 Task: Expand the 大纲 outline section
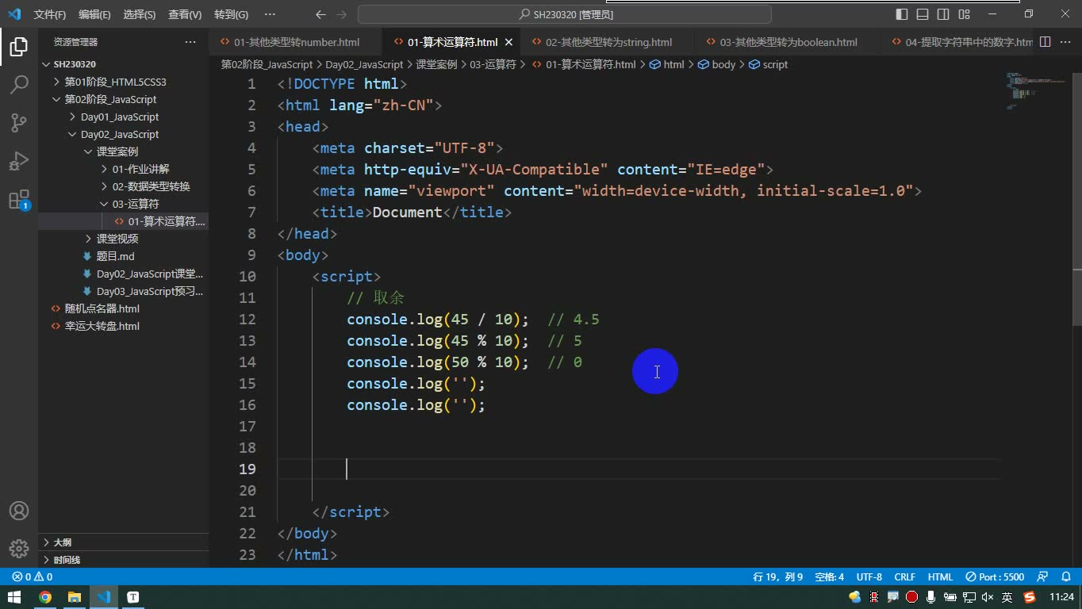(123, 542)
